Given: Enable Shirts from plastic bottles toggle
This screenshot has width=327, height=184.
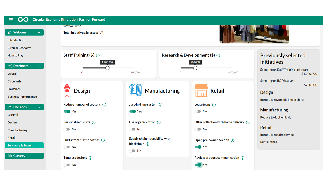Looking at the screenshot, I should (x=67, y=147).
